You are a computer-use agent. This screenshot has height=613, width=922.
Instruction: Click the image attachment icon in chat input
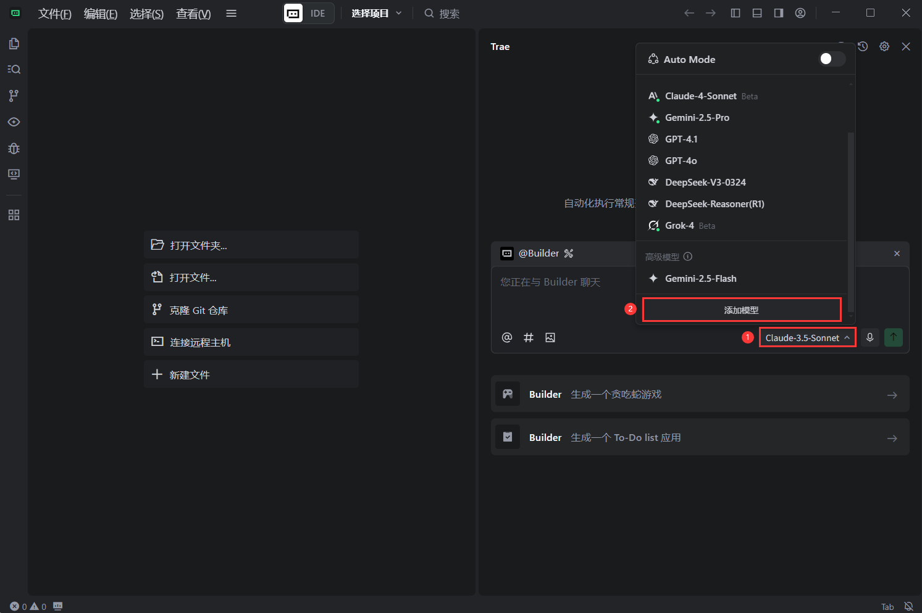550,337
